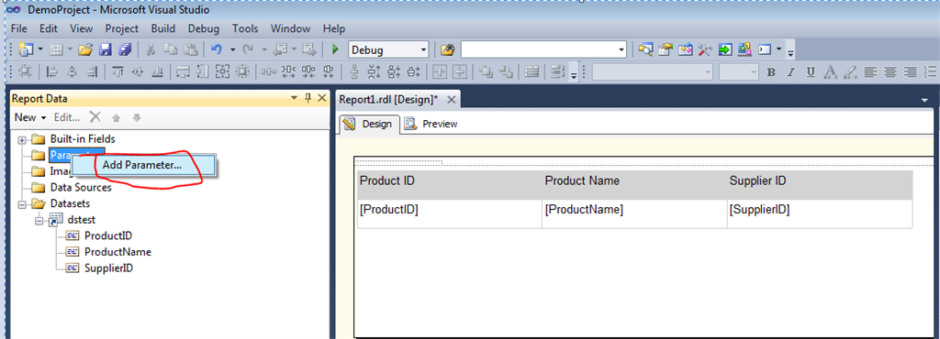The image size is (940, 339).
Task: Collapse the Datasets folder node
Action: pos(23,204)
